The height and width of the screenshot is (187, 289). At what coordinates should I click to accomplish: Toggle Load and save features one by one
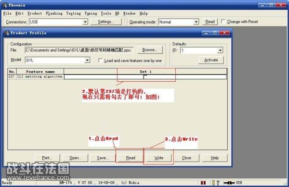pyautogui.click(x=100, y=60)
